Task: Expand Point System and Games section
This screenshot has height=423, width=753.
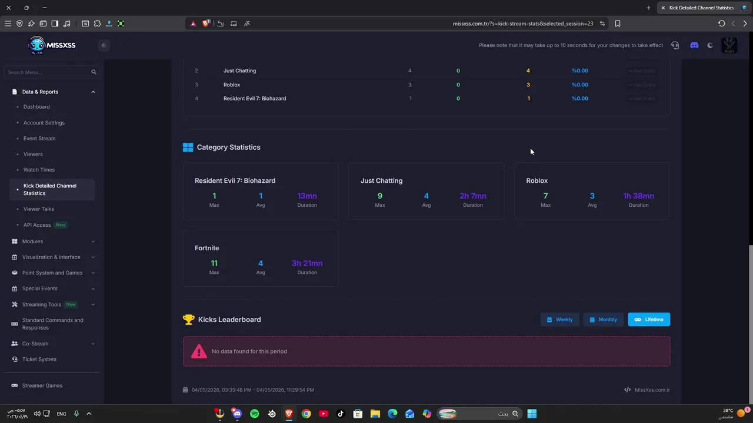Action: point(53,273)
